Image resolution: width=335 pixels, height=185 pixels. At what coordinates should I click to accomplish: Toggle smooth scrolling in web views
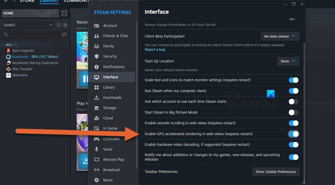[x=293, y=123]
